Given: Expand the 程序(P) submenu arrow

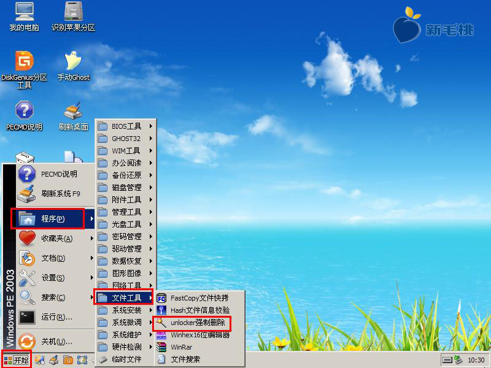Looking at the screenshot, I should click(x=91, y=219).
